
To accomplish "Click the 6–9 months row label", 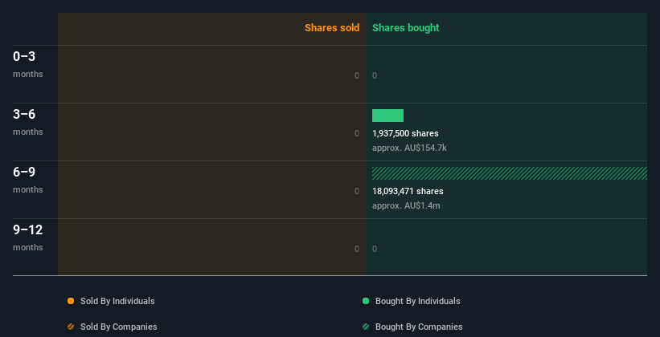I will (28, 180).
